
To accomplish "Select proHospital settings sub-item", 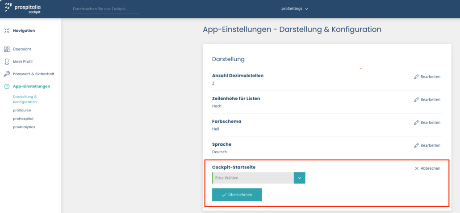I will (23, 119).
